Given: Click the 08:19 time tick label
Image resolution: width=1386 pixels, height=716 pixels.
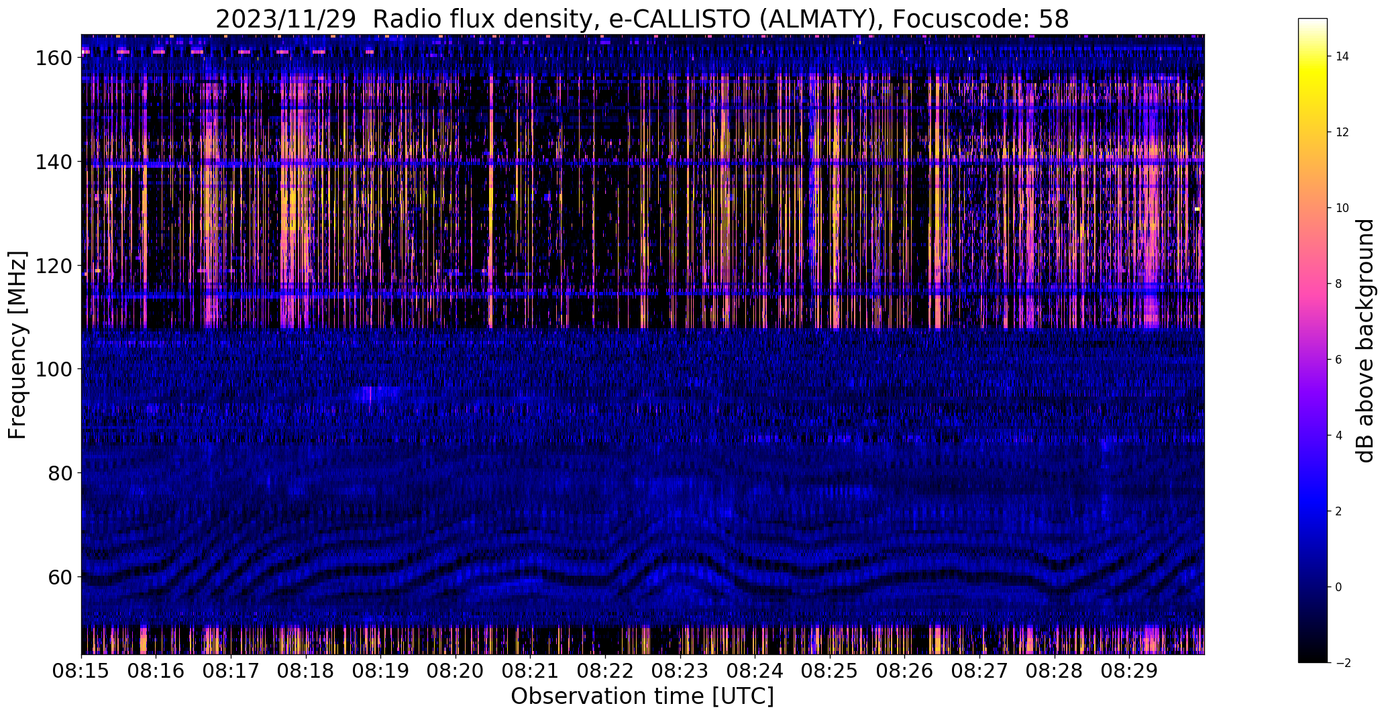Looking at the screenshot, I should click(x=380, y=672).
